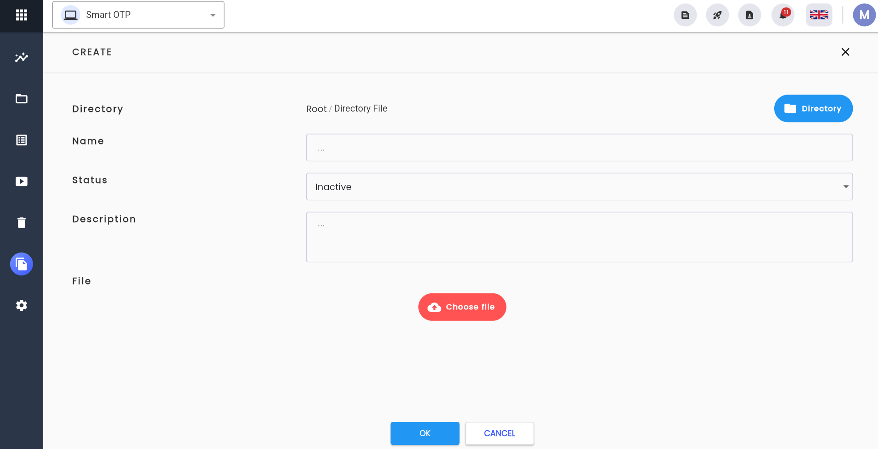Open notifications bell with badge
Screen dimensions: 878x449
[783, 15]
